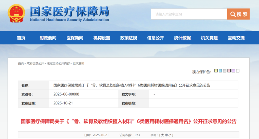Viewport: 259px width, 139px height.
Task: Open 统计数据 from navigation bar
Action: coord(182,38)
